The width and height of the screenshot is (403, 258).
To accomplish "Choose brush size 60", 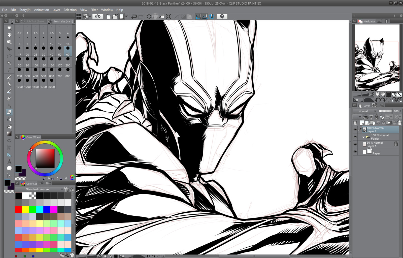I will [x=68, y=51].
